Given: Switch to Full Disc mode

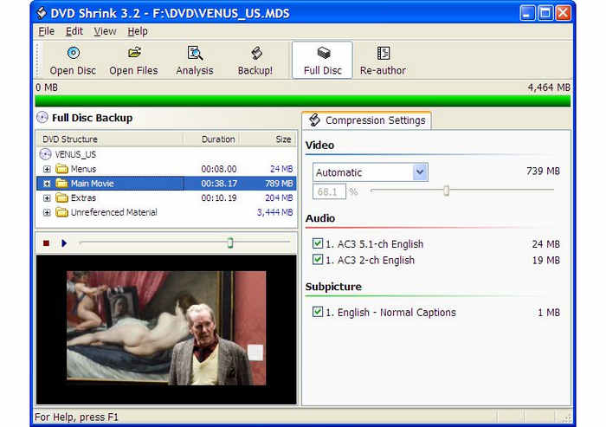Looking at the screenshot, I should (322, 60).
